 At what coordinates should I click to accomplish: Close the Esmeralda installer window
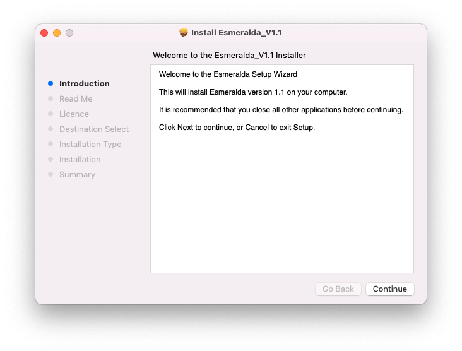pos(44,33)
